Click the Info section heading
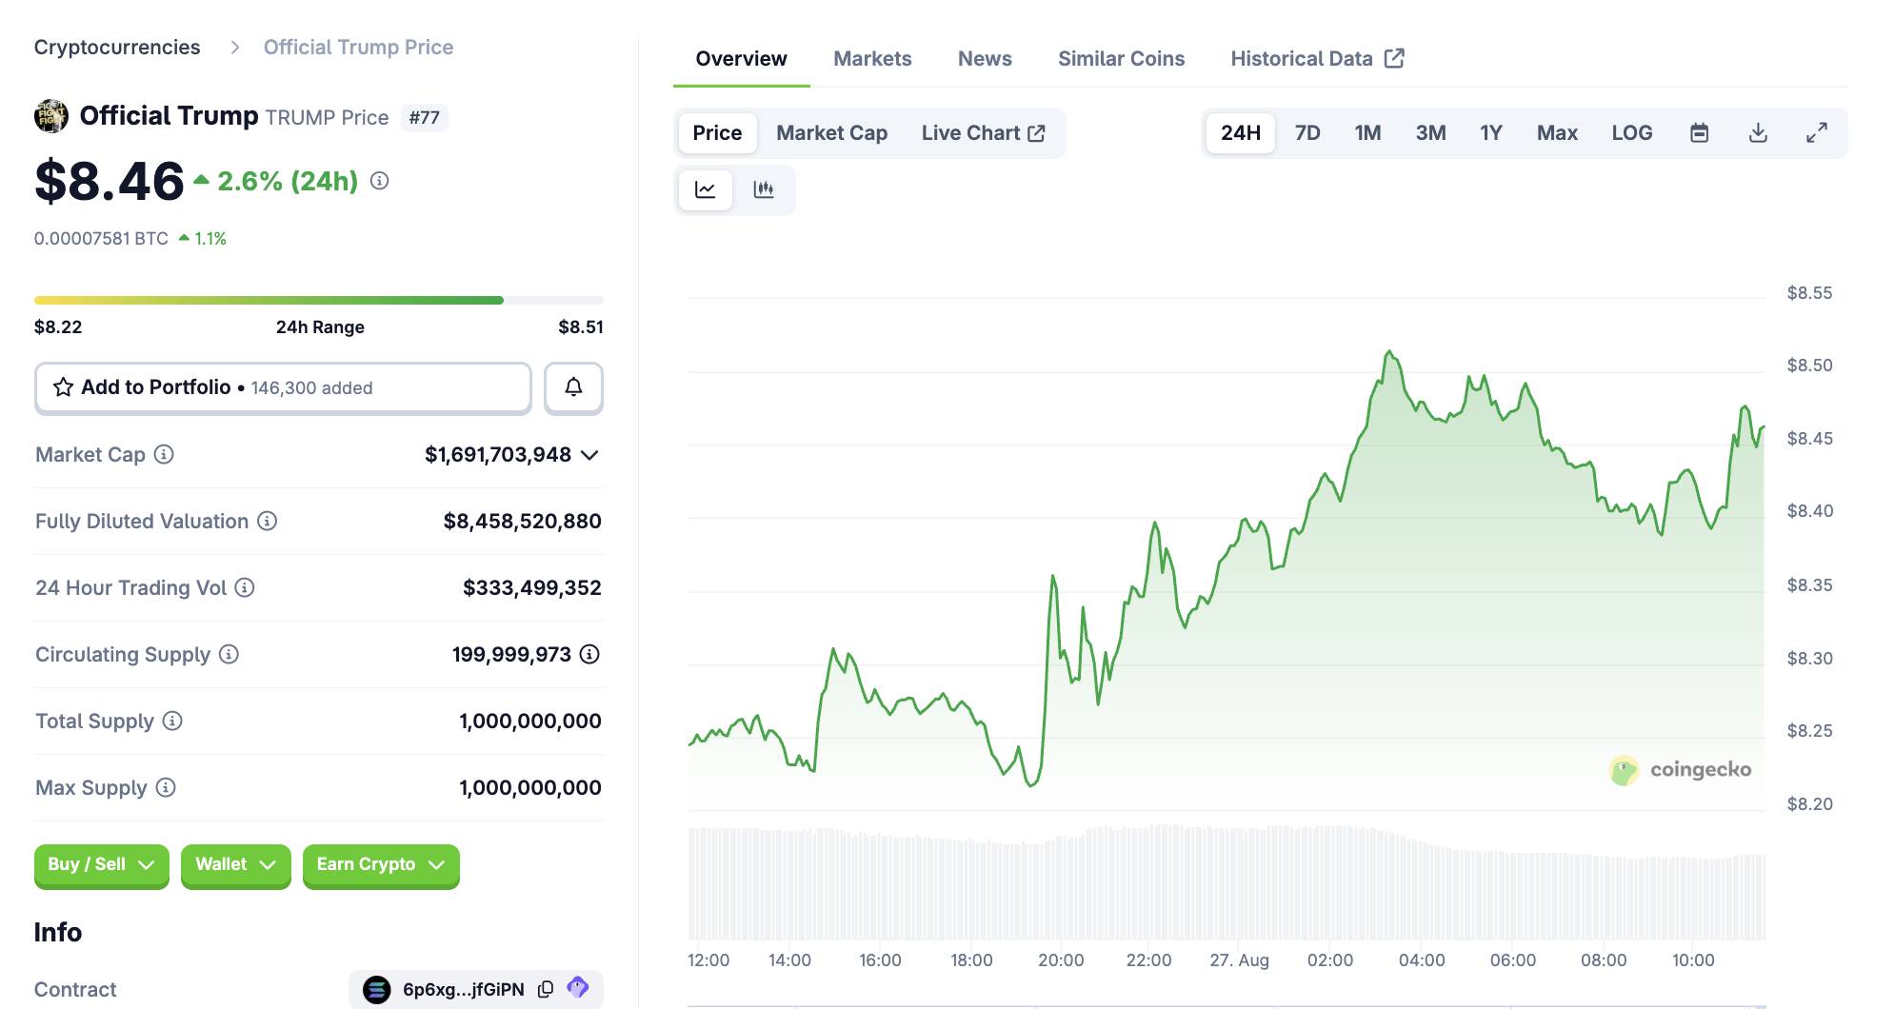The height and width of the screenshot is (1009, 1895). (58, 932)
